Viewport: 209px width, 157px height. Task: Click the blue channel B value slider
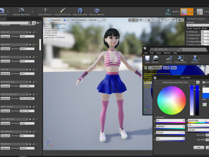coord(170,133)
